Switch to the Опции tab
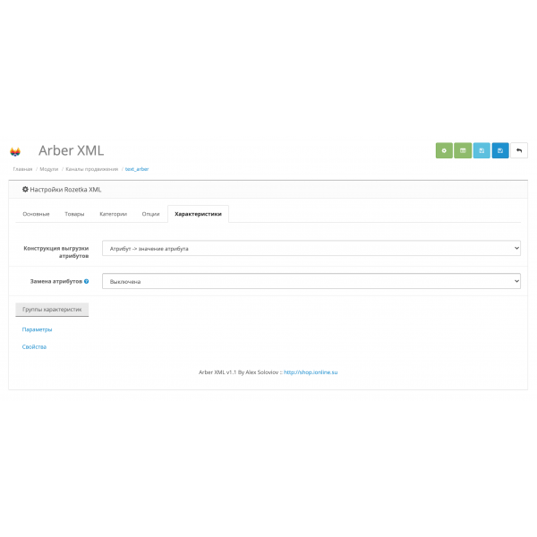Viewport: 537px width, 537px height. (x=150, y=214)
